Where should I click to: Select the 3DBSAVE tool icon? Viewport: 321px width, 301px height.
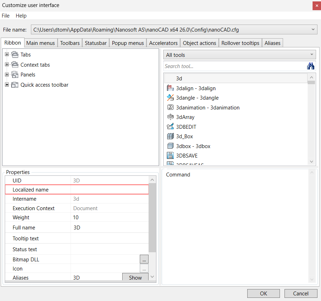170,155
